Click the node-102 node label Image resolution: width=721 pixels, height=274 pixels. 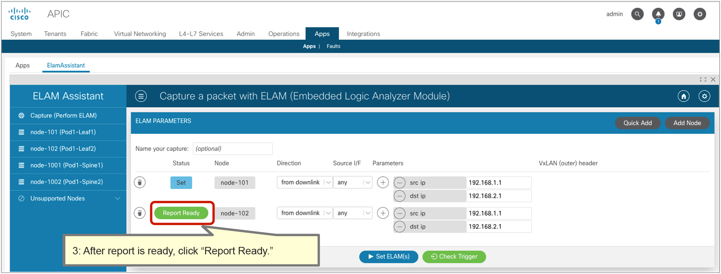235,214
